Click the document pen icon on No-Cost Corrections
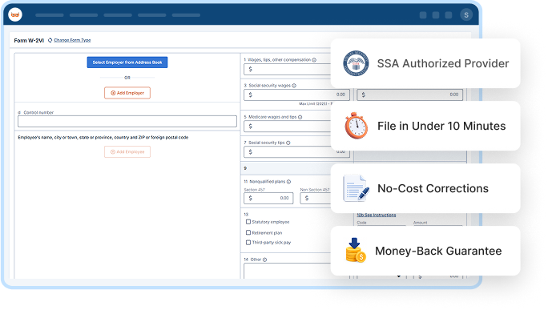 [x=357, y=188]
